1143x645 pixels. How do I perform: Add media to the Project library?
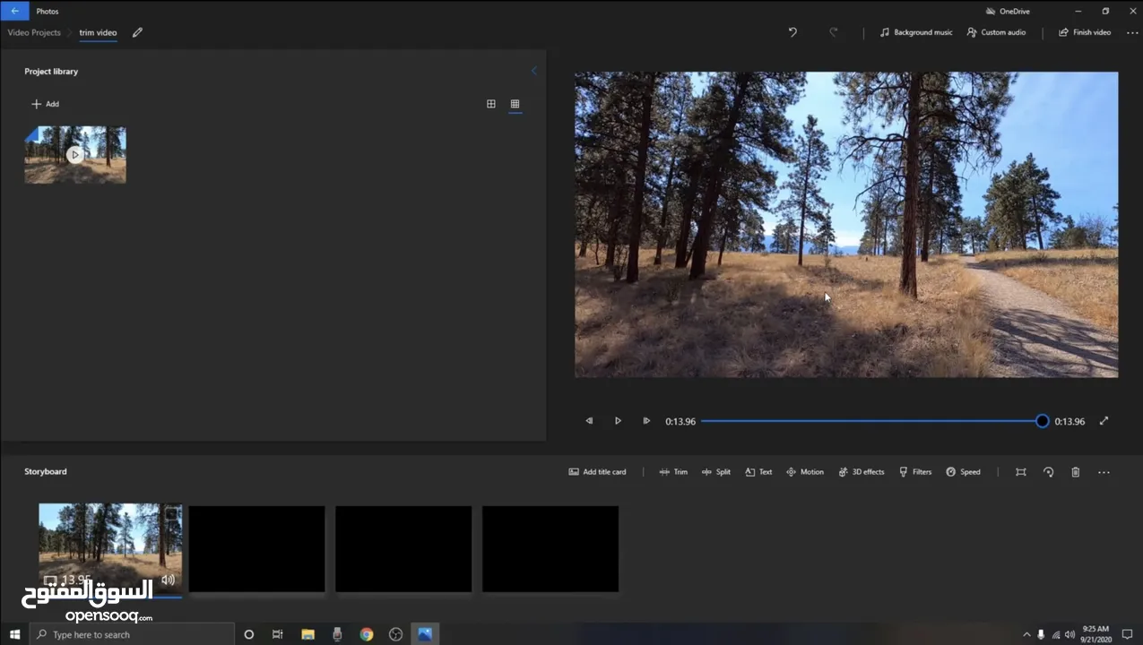pyautogui.click(x=46, y=104)
